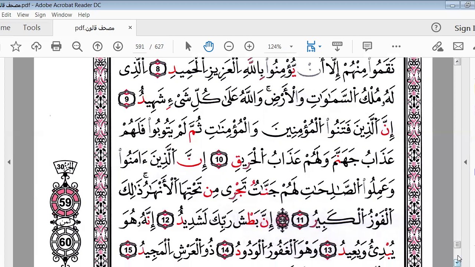Click the vertical scrollbar thumb

pyautogui.click(x=457, y=245)
